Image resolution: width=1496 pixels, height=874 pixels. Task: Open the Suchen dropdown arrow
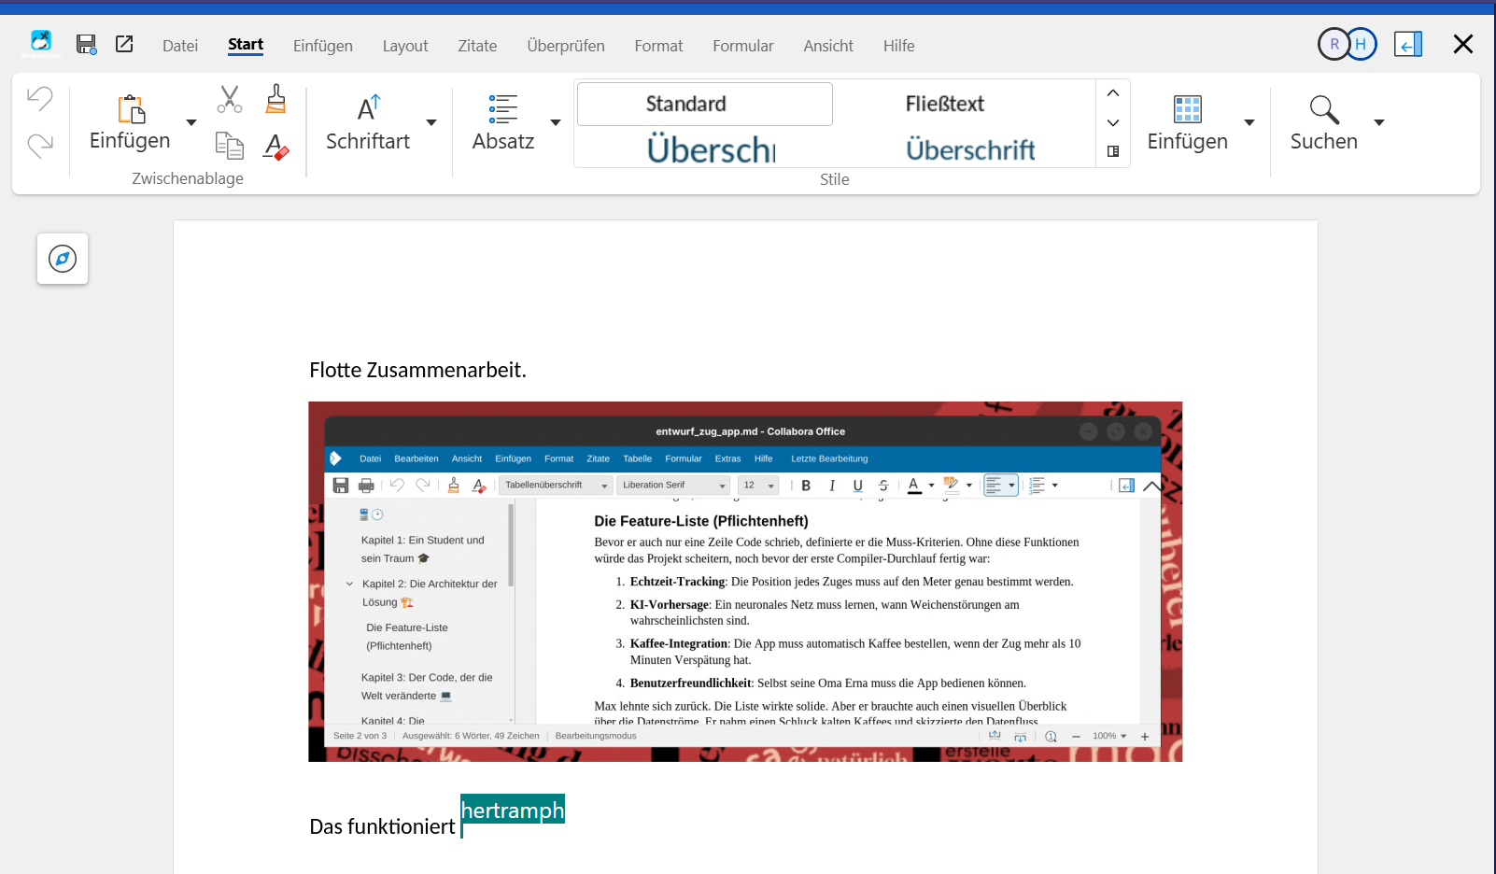point(1379,122)
